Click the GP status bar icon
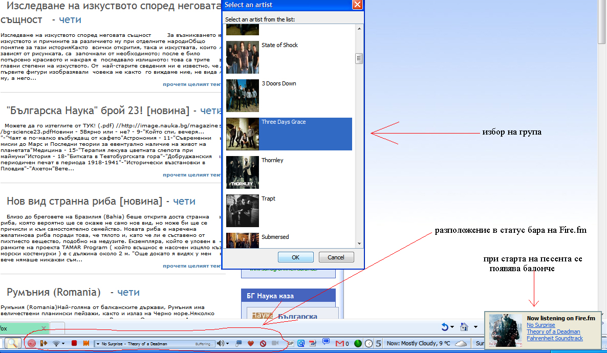The height and width of the screenshot is (353, 607). (290, 343)
